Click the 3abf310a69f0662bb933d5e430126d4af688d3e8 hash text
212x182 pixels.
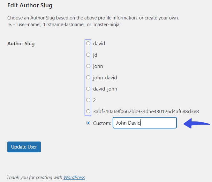(146, 112)
